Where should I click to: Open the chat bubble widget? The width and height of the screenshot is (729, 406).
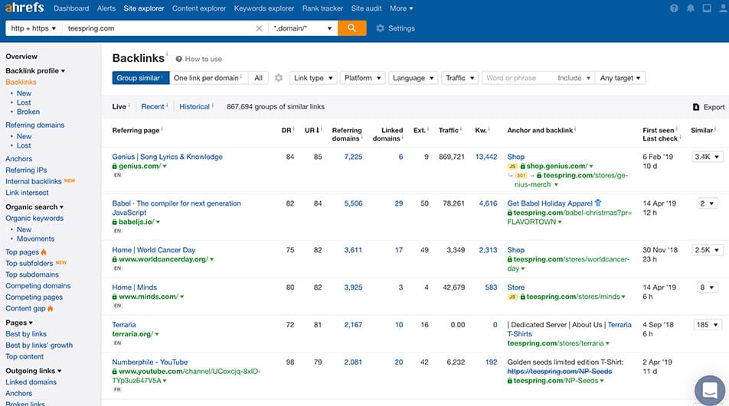[710, 391]
